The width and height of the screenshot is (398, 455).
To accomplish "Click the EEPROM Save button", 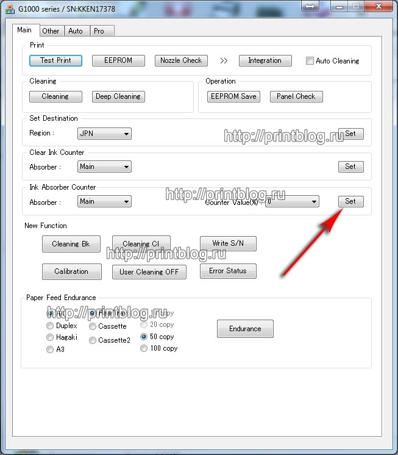I will [x=233, y=96].
